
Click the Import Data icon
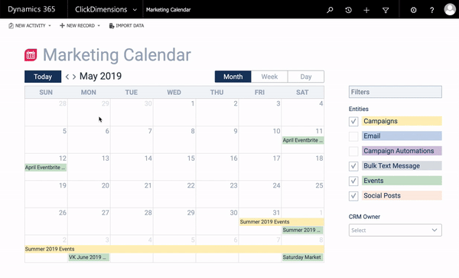[112, 26]
